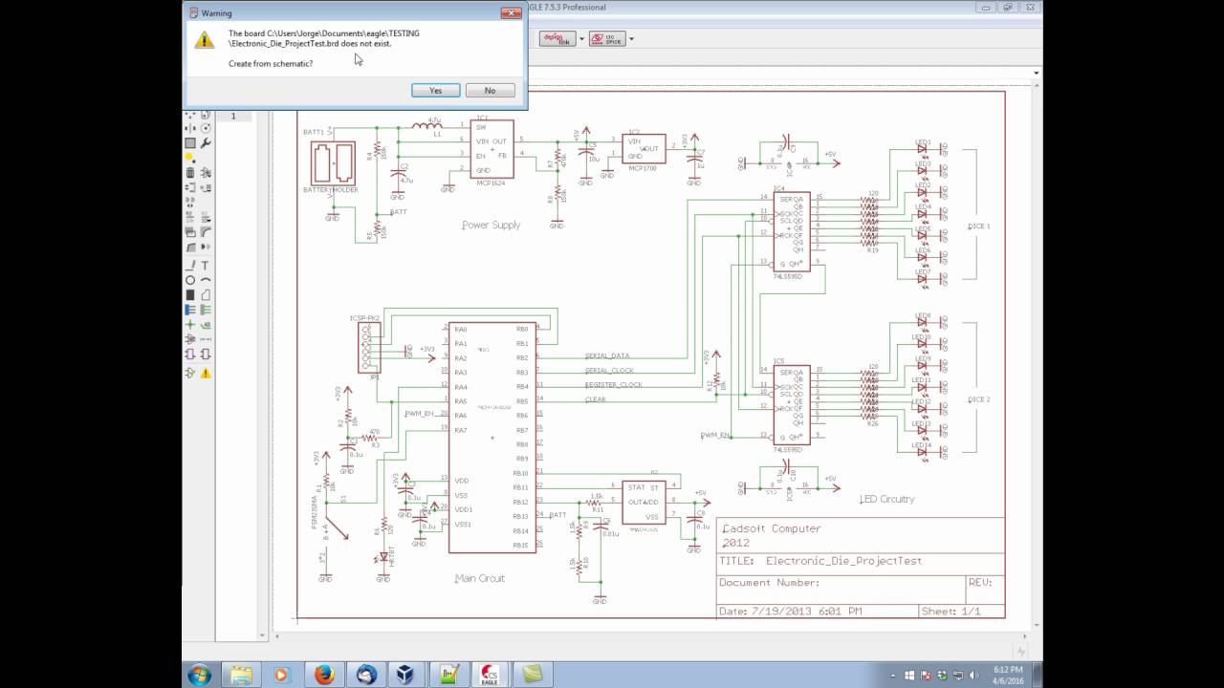Select the Paste tool

tap(190, 157)
